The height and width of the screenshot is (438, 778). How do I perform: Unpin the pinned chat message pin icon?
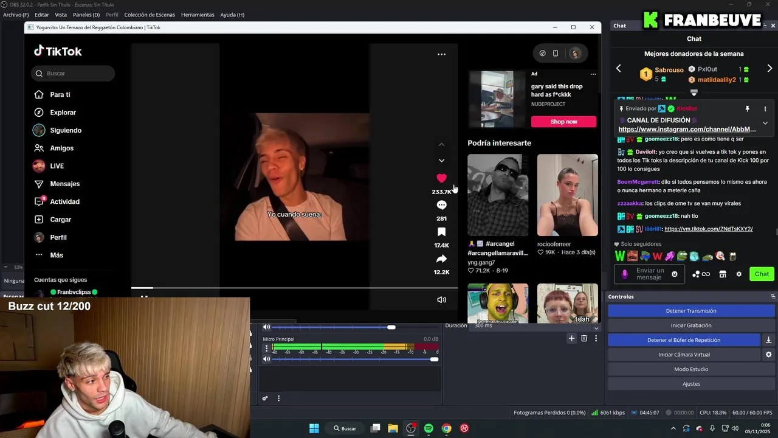747,109
